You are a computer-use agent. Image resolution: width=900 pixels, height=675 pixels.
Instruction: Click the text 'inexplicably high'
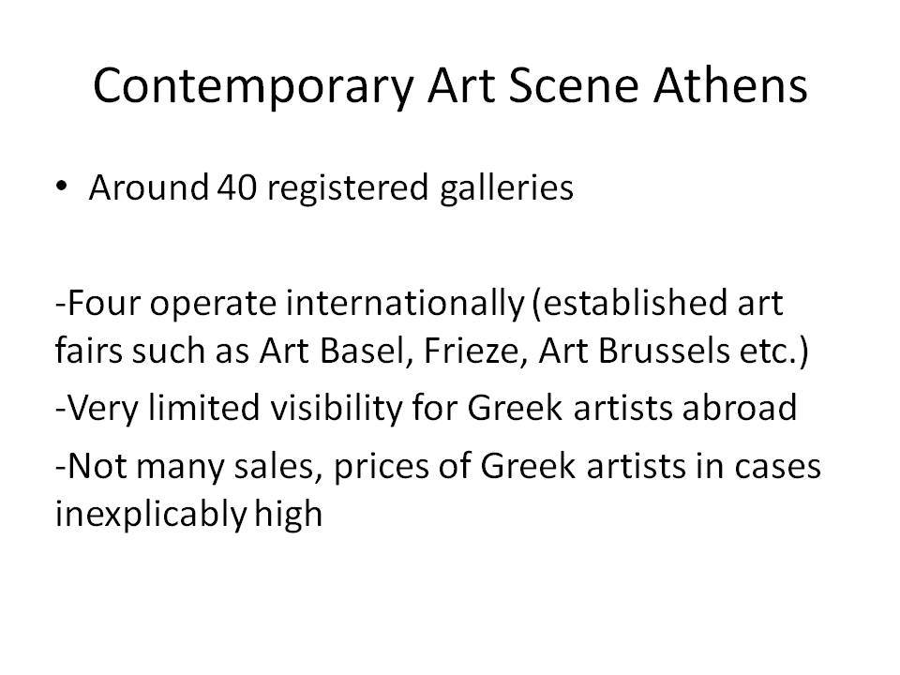(x=188, y=513)
